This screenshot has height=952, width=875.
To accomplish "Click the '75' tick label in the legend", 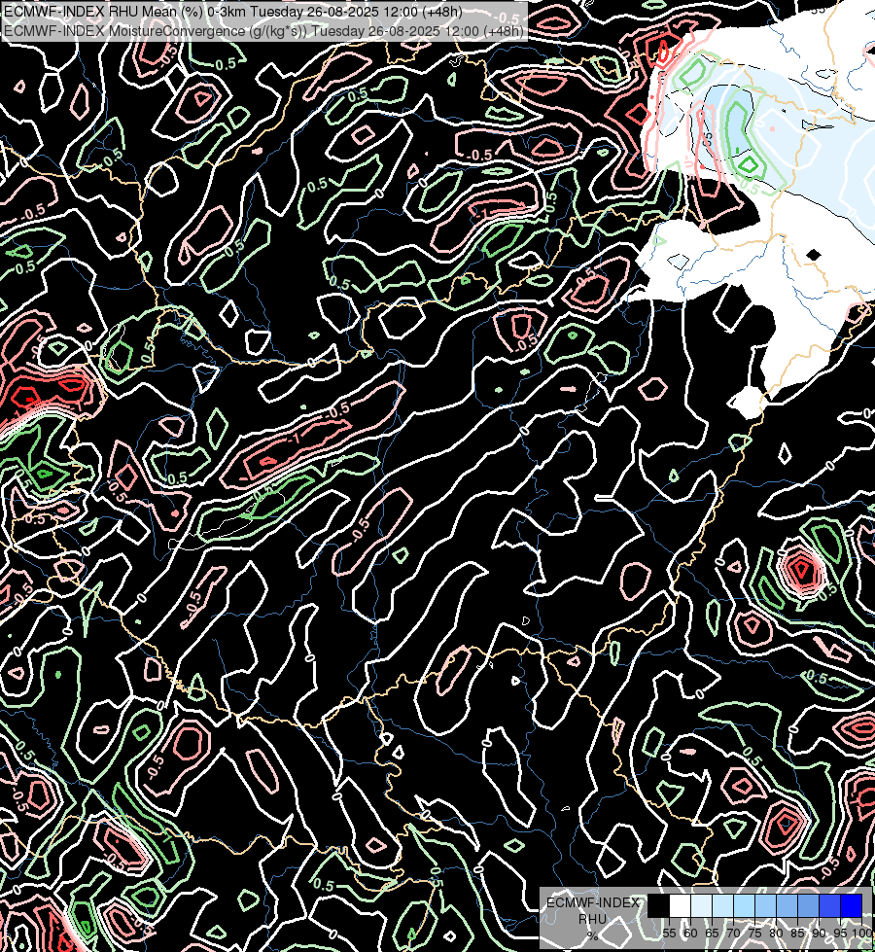I will pos(754,934).
